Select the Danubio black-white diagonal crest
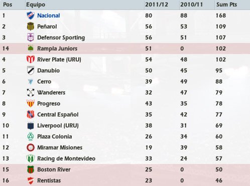This screenshot has height=186, width=250. tap(31, 70)
